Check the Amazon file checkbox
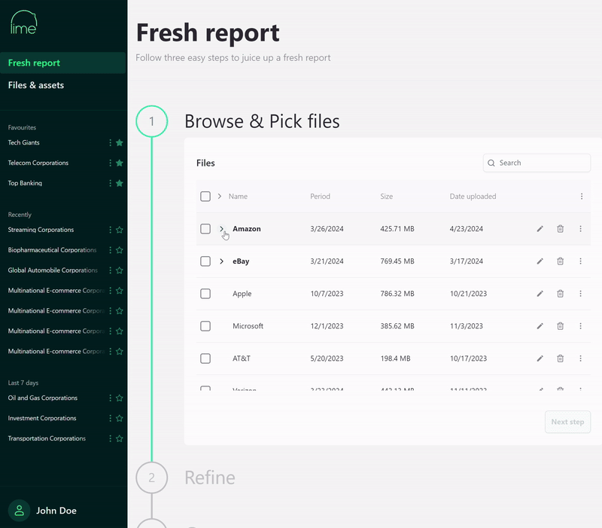Viewport: 602px width, 528px height. click(205, 229)
